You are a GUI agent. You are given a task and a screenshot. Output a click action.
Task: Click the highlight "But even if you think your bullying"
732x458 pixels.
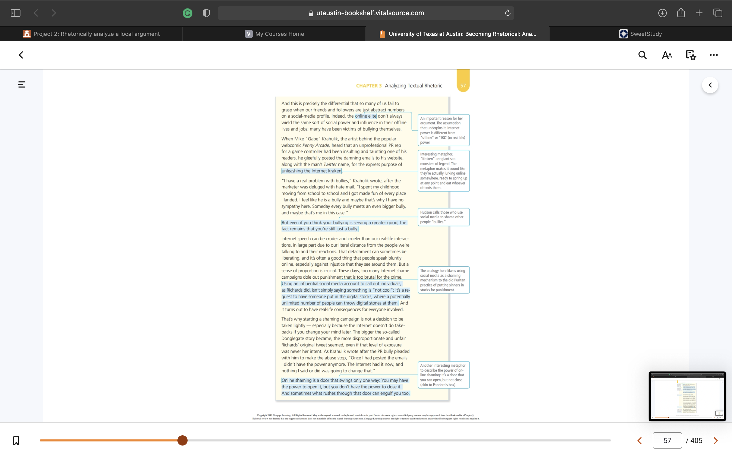point(344,226)
